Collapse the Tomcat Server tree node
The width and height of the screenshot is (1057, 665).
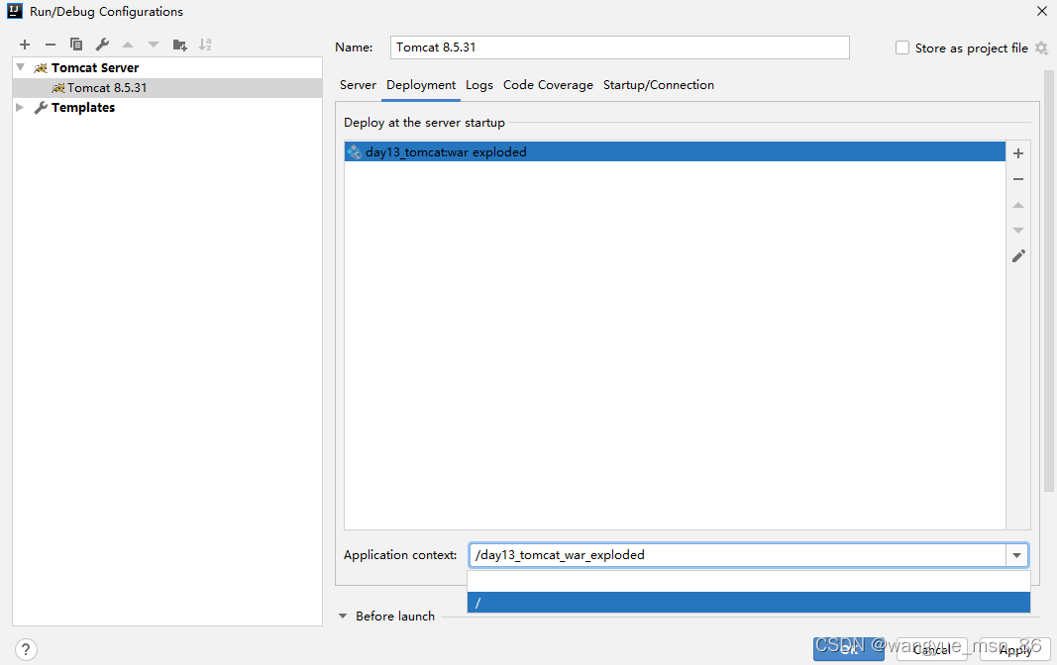20,67
